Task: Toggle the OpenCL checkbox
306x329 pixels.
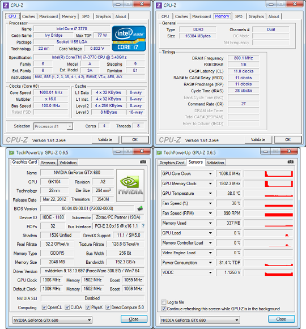Action: point(44,307)
